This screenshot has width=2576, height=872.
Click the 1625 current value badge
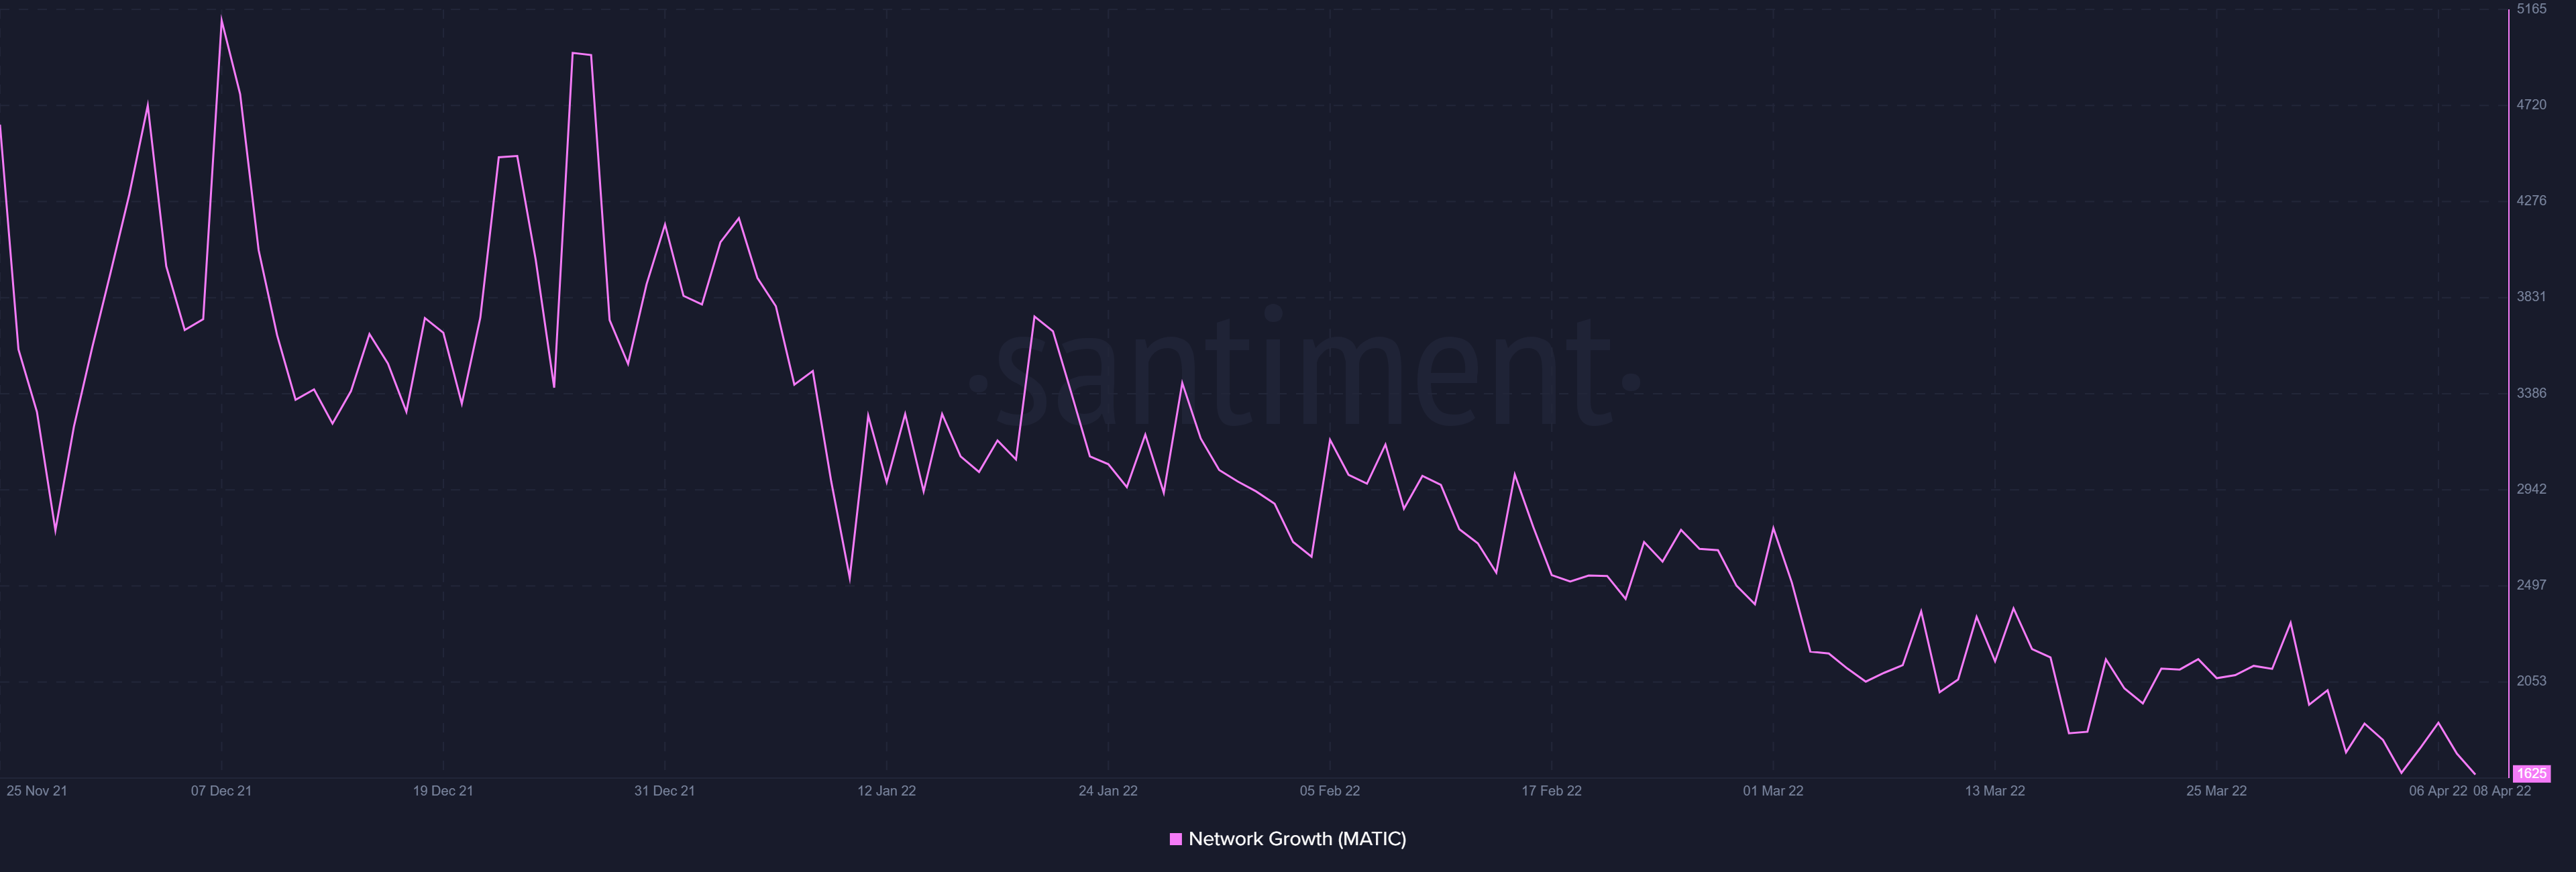coord(2531,773)
